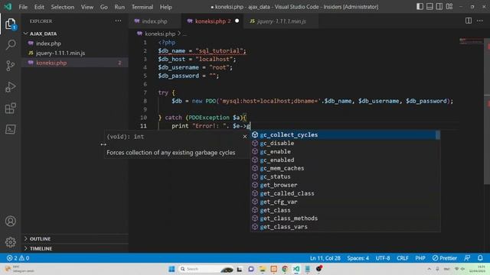Open the File menu
The image size is (490, 275).
(23, 7)
